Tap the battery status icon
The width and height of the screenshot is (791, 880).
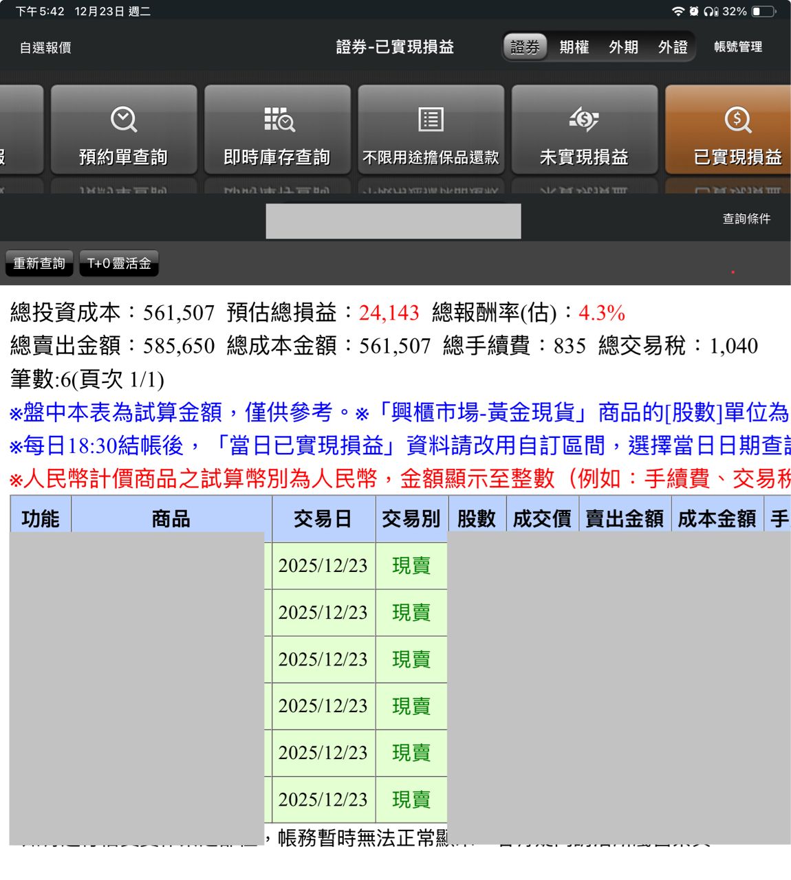pyautogui.click(x=763, y=12)
